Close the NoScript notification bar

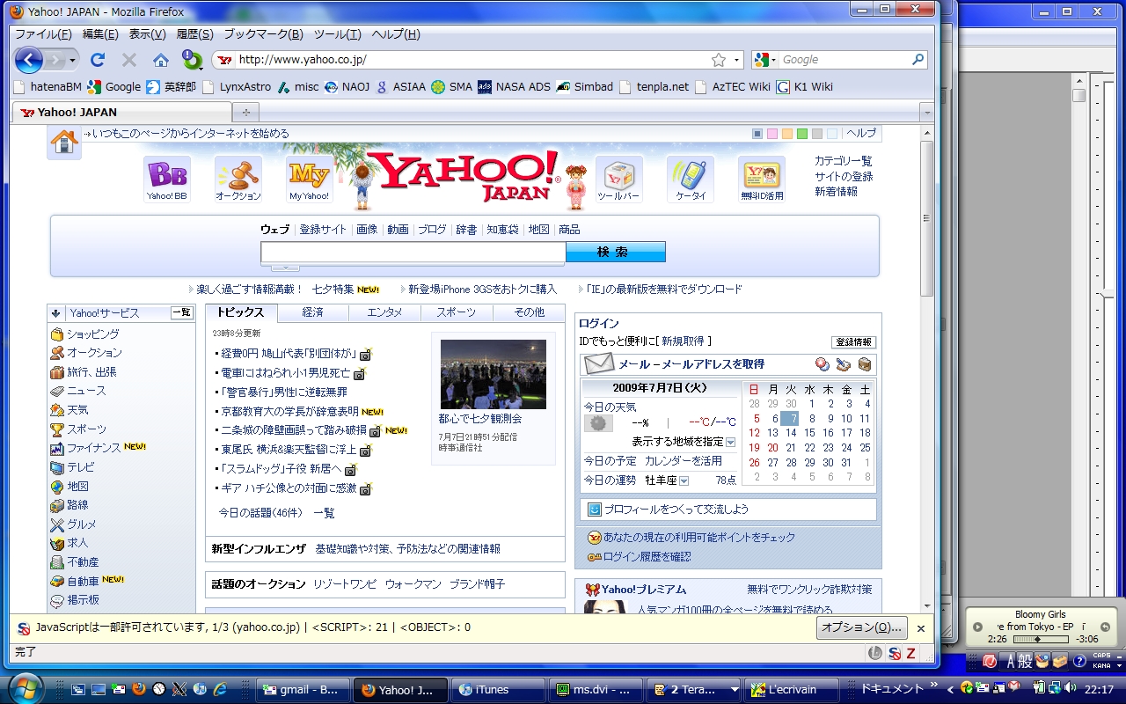tap(921, 628)
